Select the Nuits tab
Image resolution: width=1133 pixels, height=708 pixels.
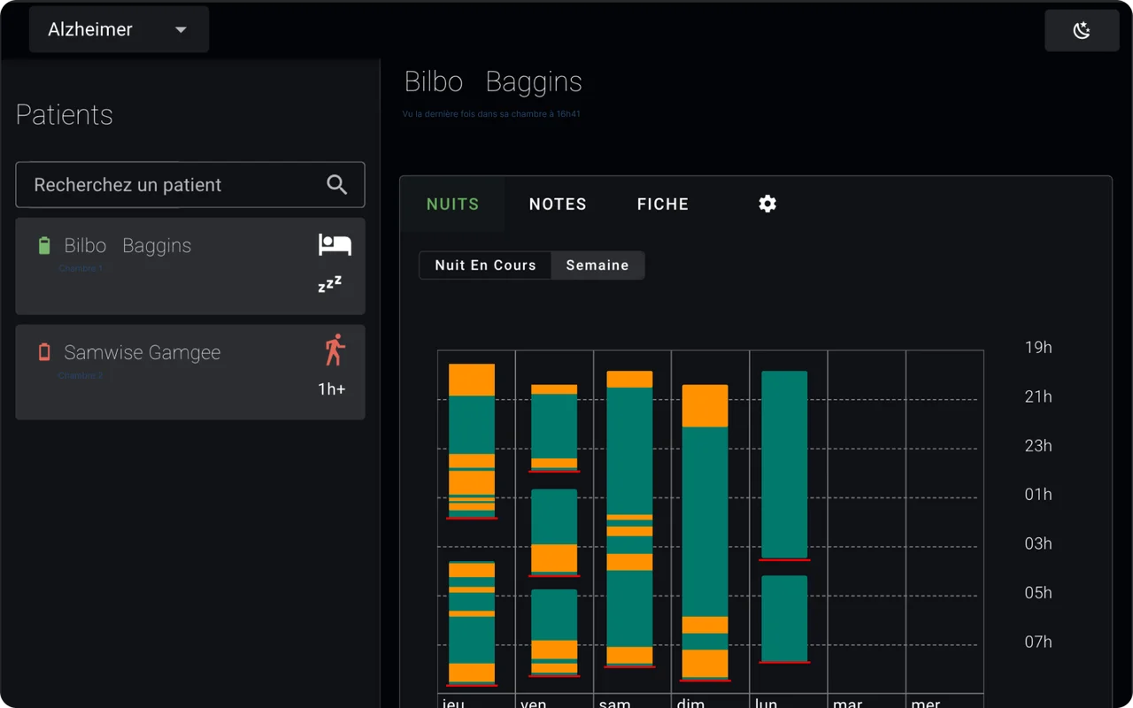coord(452,204)
